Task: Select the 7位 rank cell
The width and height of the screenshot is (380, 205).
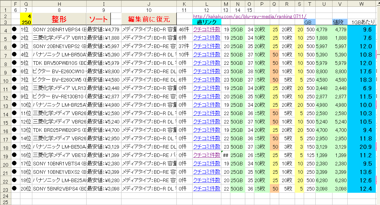Action: tap(26, 80)
